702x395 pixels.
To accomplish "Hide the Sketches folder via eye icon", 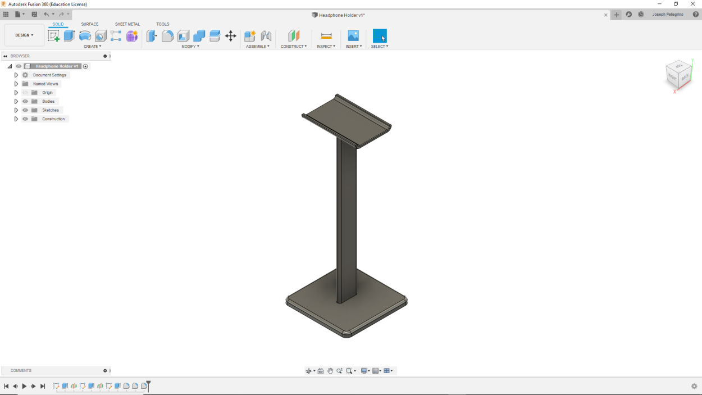I will click(25, 110).
